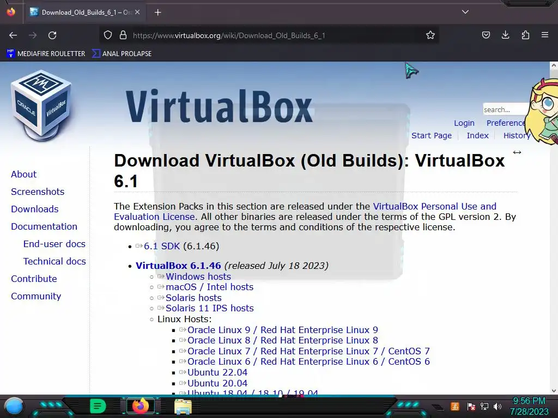Open the VirtualBox 6.1.46 heading link
This screenshot has height=418, width=558.
(x=178, y=266)
